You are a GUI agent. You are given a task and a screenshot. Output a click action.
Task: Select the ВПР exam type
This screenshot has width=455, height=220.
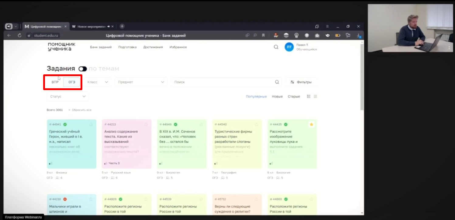point(55,82)
